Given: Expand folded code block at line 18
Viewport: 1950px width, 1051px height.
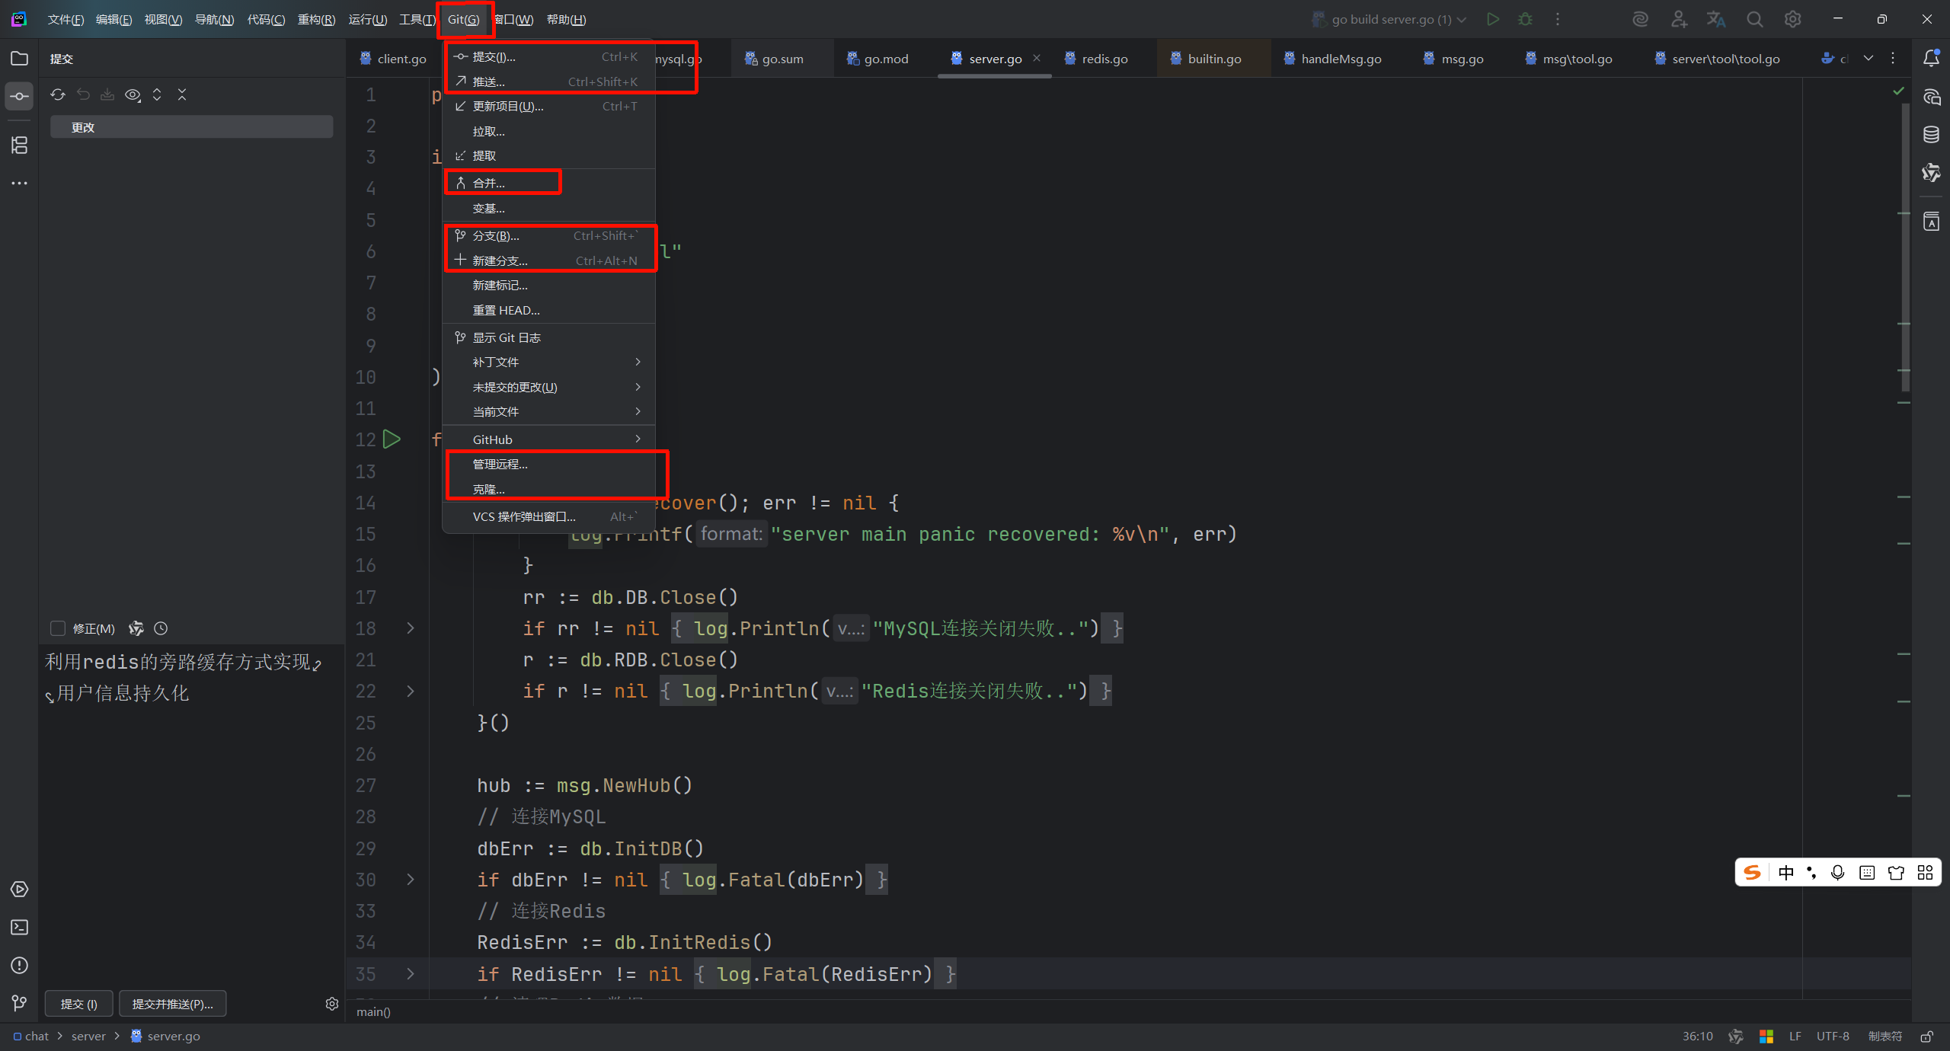Looking at the screenshot, I should [411, 628].
